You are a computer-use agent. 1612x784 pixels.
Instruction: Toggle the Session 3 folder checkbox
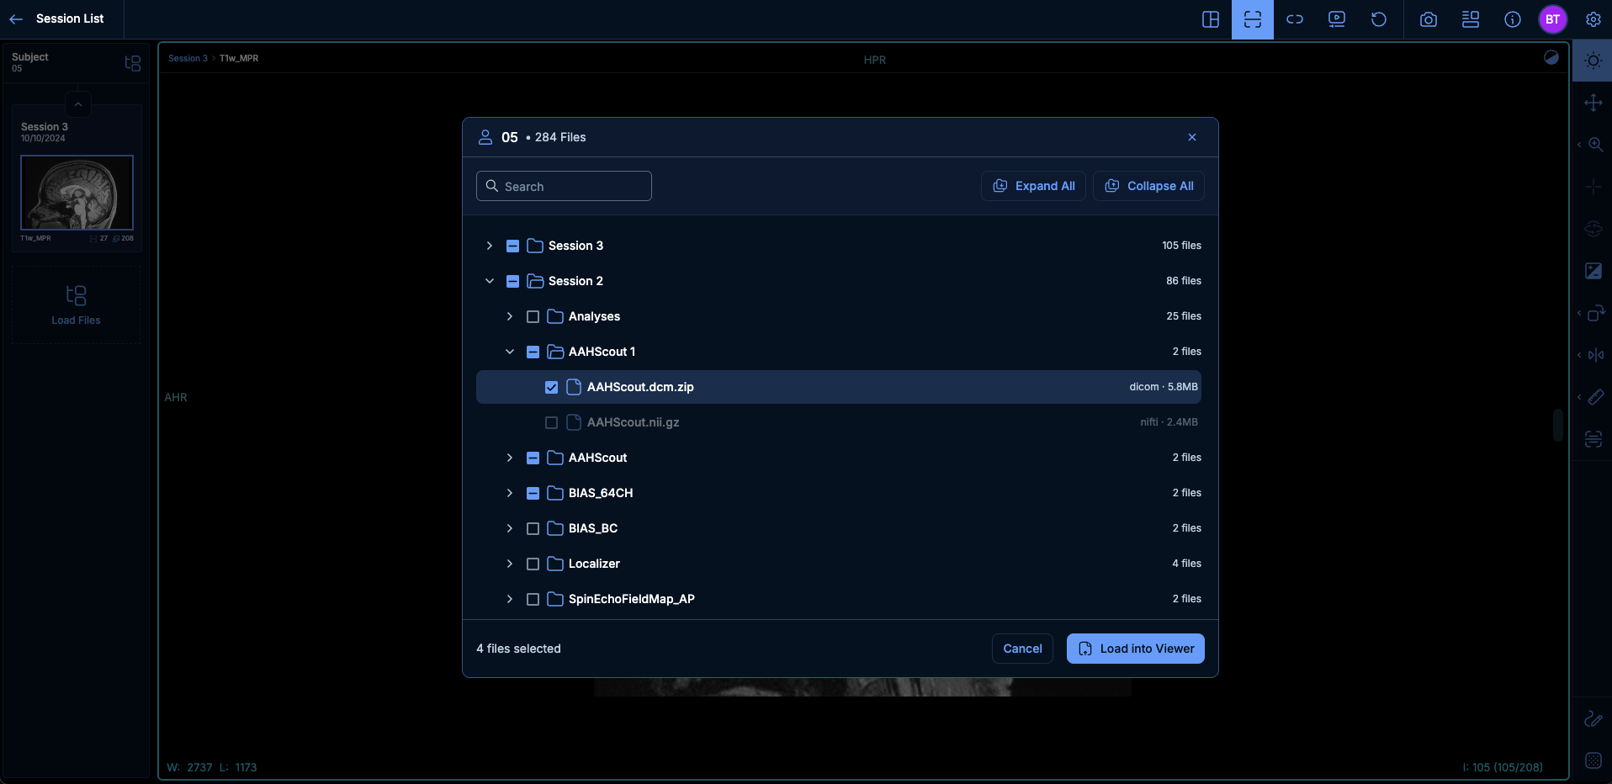[512, 246]
